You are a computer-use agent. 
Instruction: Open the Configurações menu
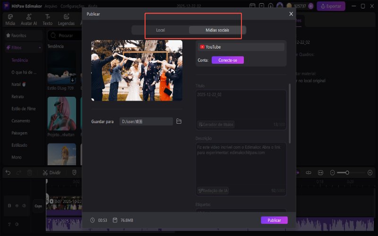72,6
